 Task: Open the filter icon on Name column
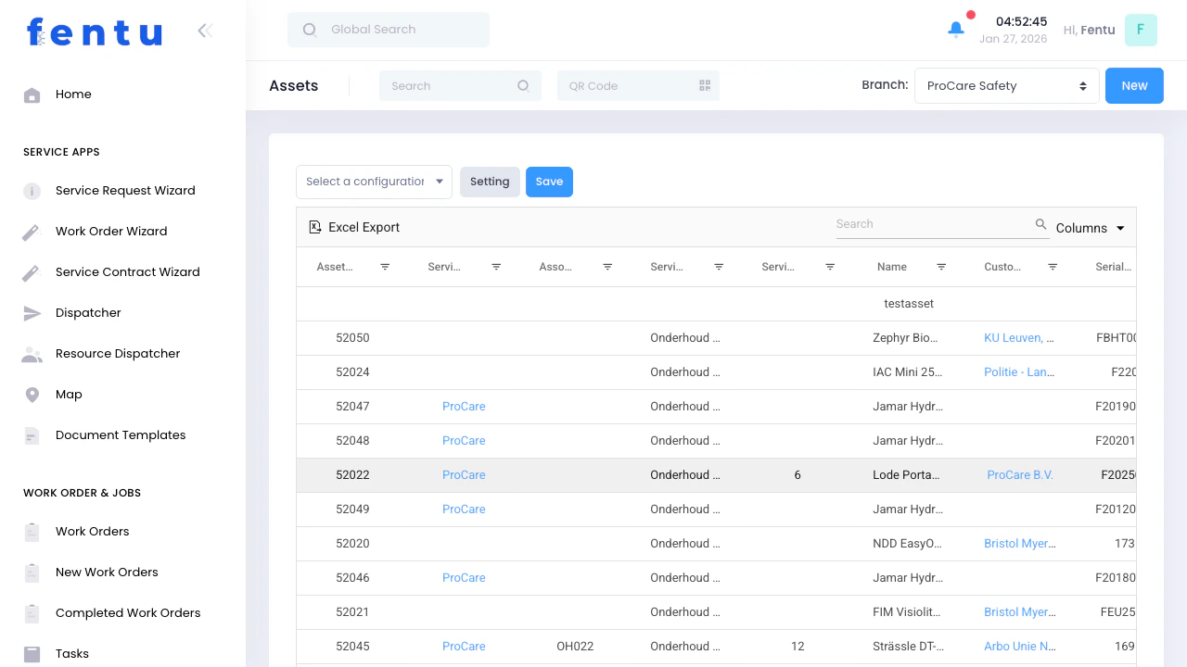click(x=941, y=267)
